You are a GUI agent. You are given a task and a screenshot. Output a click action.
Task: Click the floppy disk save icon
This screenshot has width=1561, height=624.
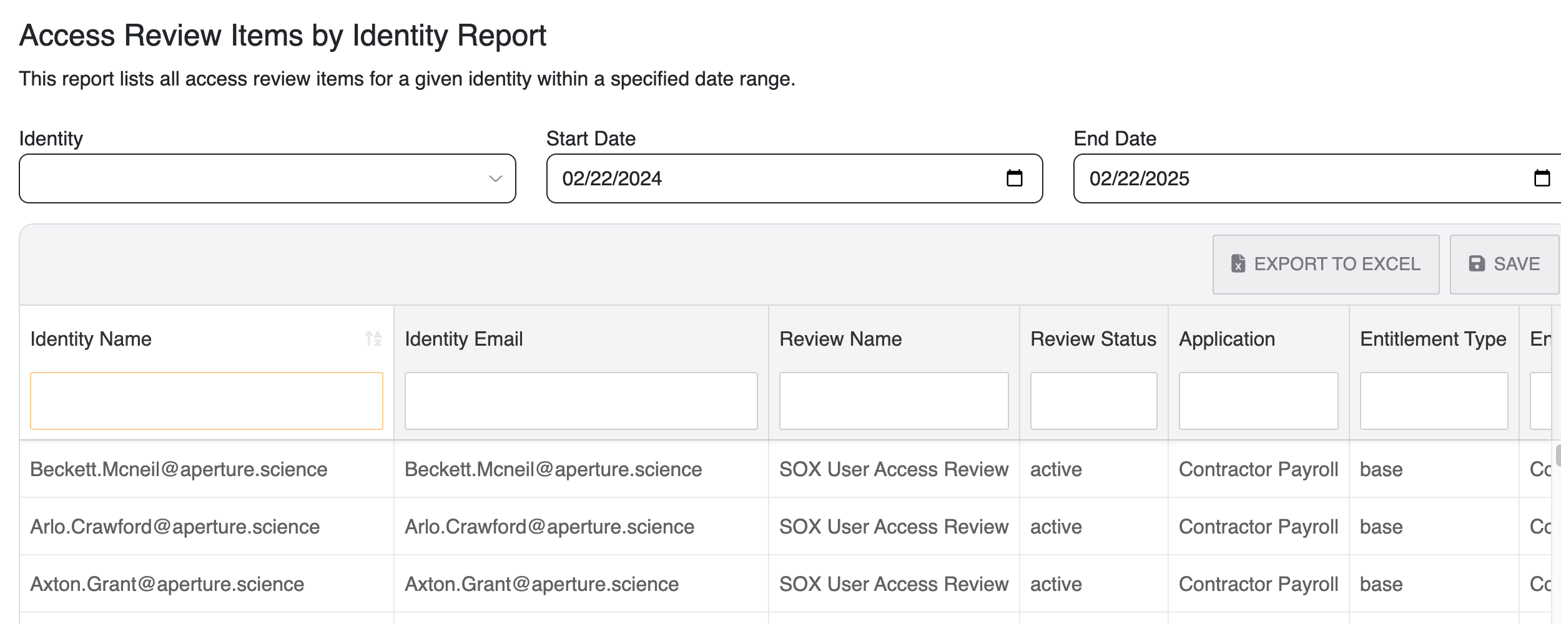tap(1477, 264)
